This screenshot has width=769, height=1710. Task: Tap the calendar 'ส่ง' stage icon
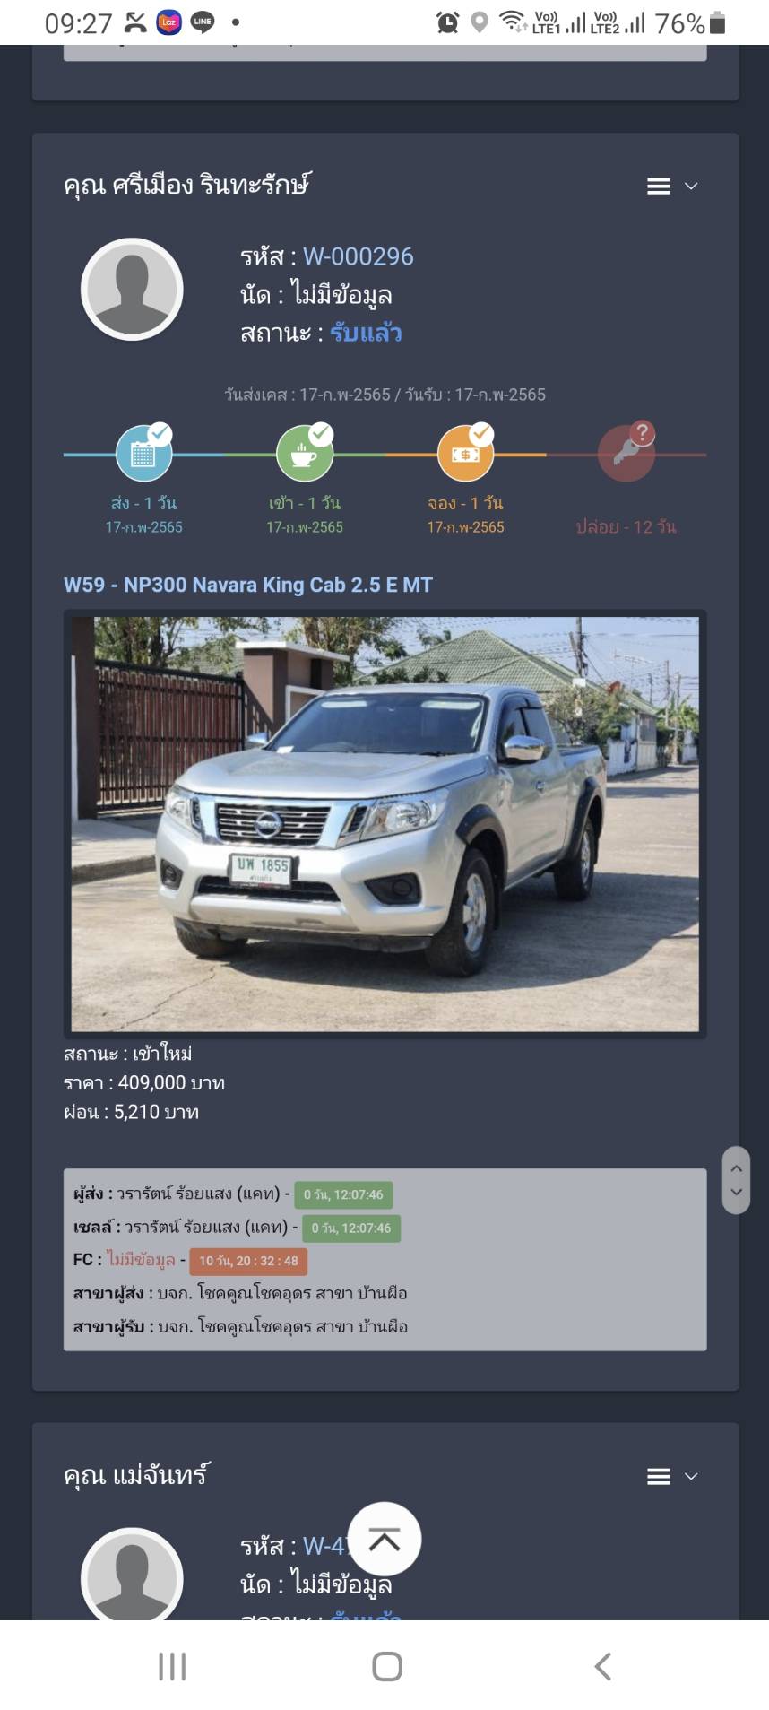[x=143, y=453]
